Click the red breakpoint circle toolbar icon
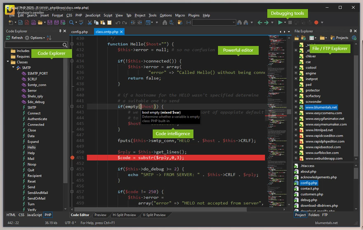The image size is (363, 230). [x=316, y=22]
